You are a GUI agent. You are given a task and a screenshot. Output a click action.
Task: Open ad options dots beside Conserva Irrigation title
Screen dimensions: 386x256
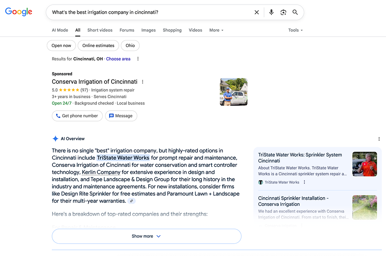tap(142, 82)
